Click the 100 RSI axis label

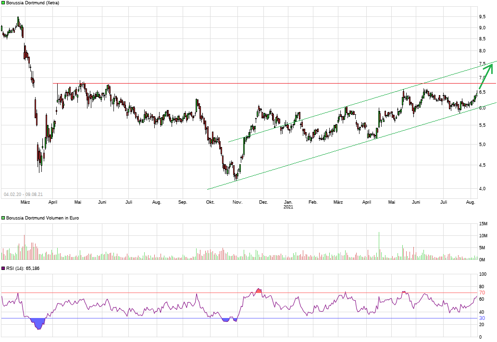tap(483, 274)
